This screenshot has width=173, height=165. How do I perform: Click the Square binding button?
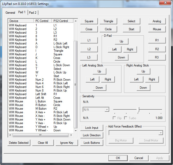click(89, 21)
